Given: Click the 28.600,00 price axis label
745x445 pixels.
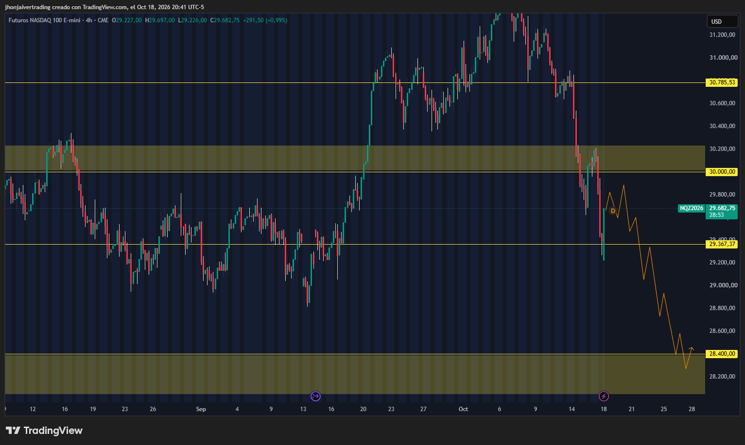Looking at the screenshot, I should coord(722,331).
